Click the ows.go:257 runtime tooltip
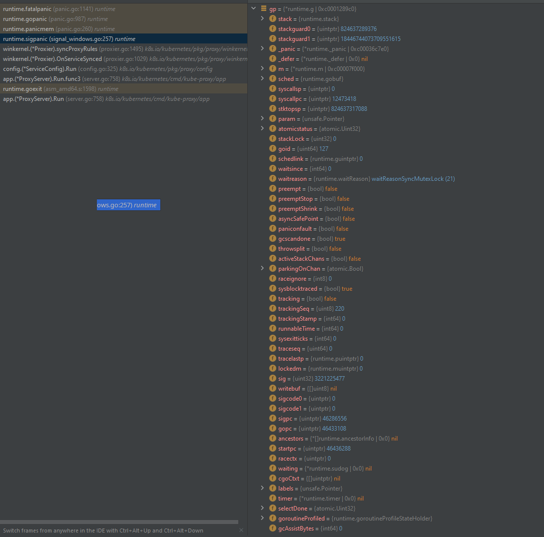The image size is (544, 537). coord(128,205)
